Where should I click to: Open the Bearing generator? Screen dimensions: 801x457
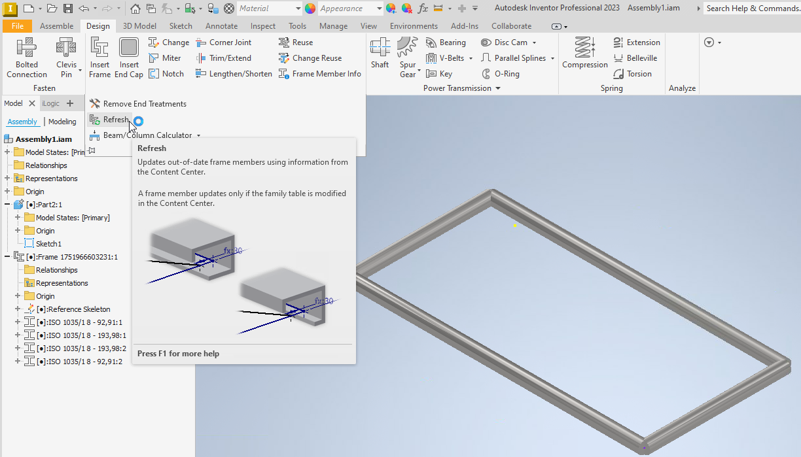click(x=446, y=42)
